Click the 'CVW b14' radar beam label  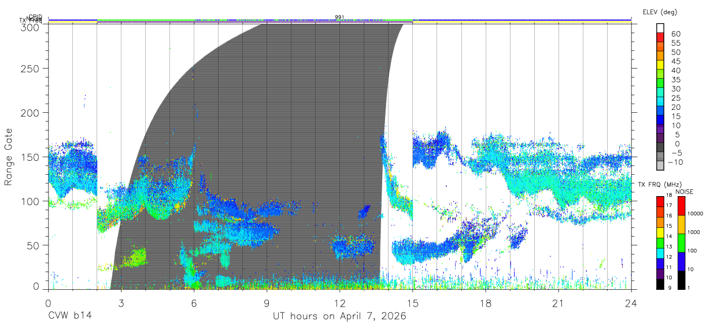tap(69, 316)
